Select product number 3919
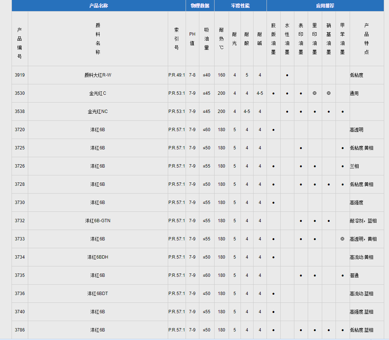Image resolution: width=389 pixels, height=340 pixels. [x=20, y=75]
